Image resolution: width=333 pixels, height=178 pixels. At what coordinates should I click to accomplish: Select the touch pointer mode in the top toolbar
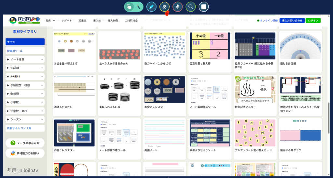(129, 6)
